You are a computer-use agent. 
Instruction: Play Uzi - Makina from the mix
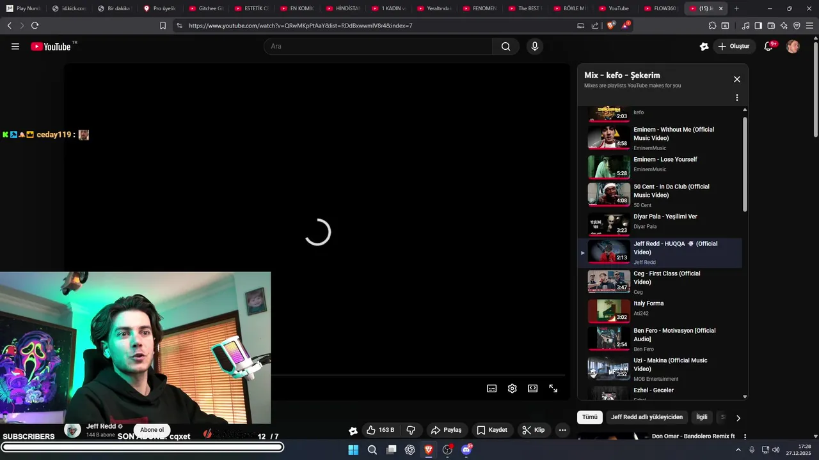click(659, 369)
